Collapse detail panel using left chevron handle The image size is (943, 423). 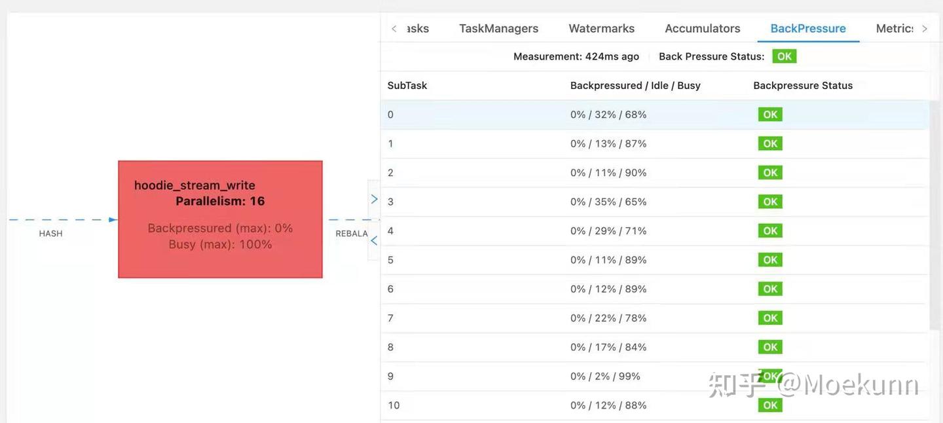pos(374,241)
